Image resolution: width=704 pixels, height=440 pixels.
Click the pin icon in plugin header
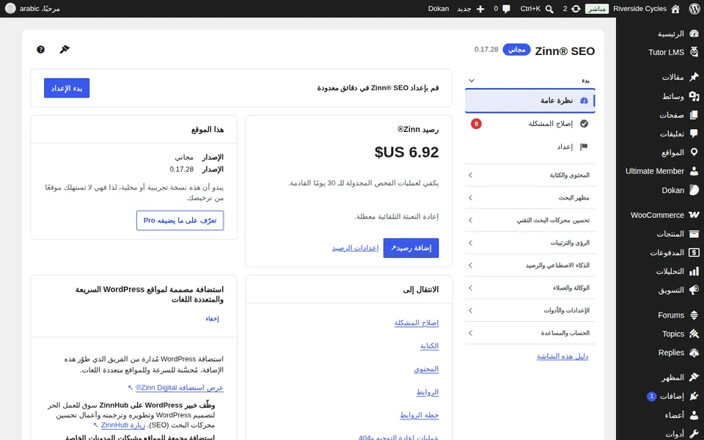[x=65, y=49]
